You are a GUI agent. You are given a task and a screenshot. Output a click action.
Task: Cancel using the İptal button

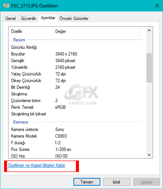click(x=117, y=182)
